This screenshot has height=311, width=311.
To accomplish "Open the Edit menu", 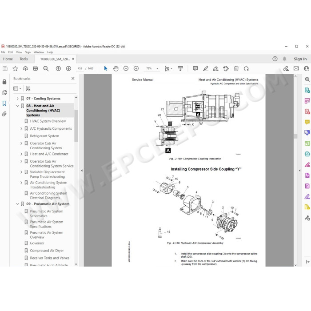I will pos(11,52).
